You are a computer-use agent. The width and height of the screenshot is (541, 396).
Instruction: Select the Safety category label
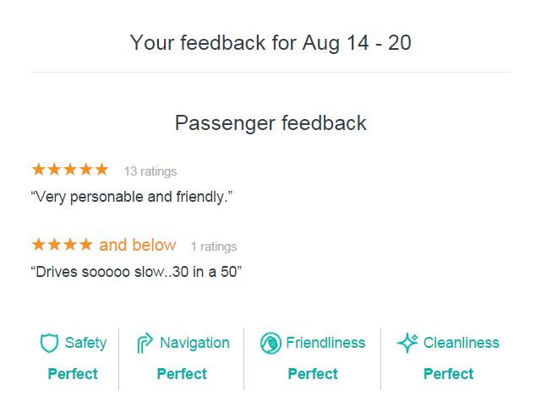pyautogui.click(x=86, y=343)
